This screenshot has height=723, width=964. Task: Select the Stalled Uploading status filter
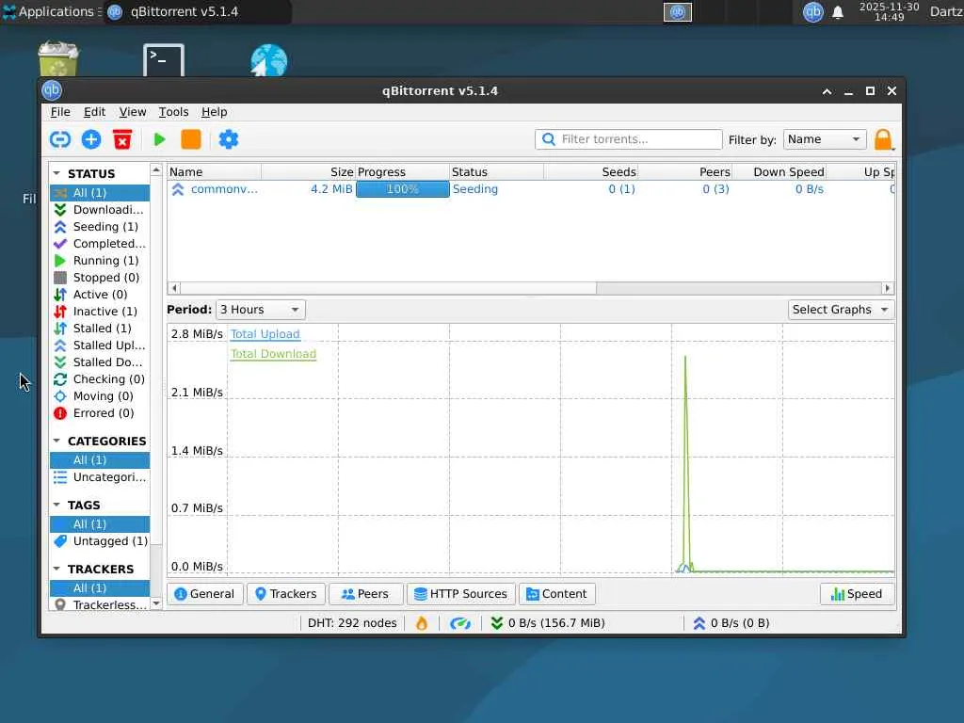pos(99,345)
